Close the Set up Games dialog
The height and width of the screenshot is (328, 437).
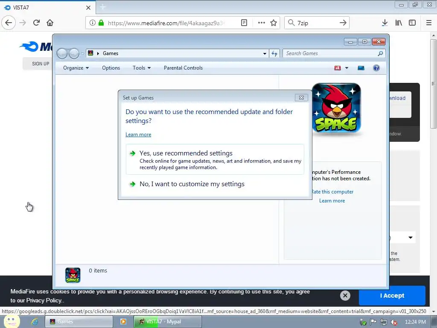pos(301,98)
